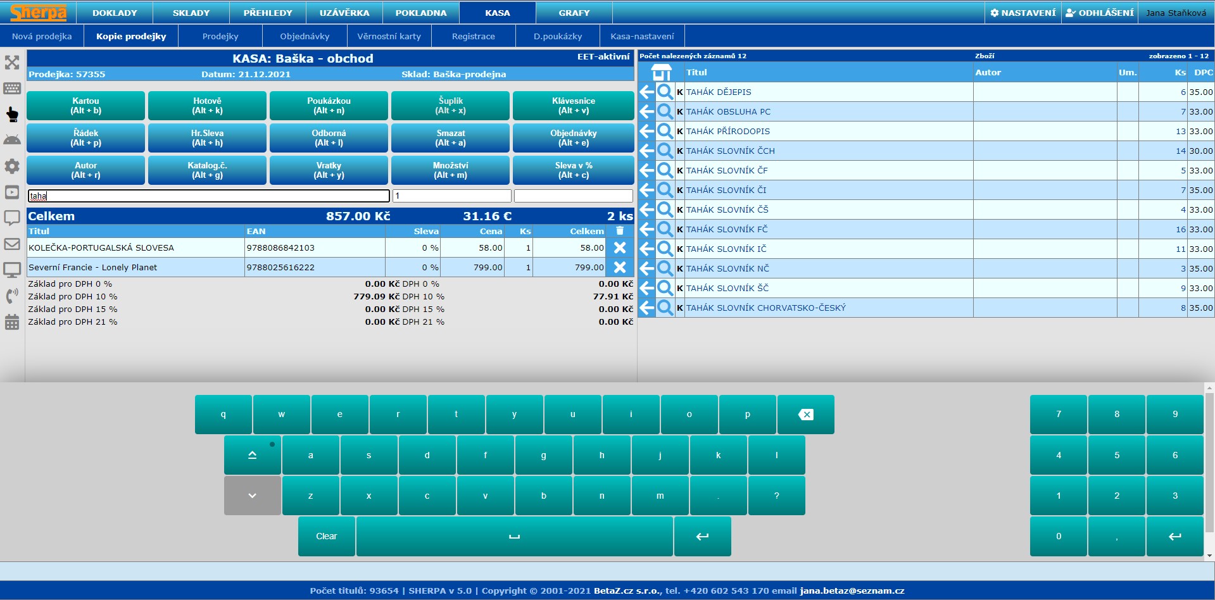Image resolution: width=1215 pixels, height=600 pixels.
Task: Switch to the Věrnostní karty tab
Action: click(389, 36)
